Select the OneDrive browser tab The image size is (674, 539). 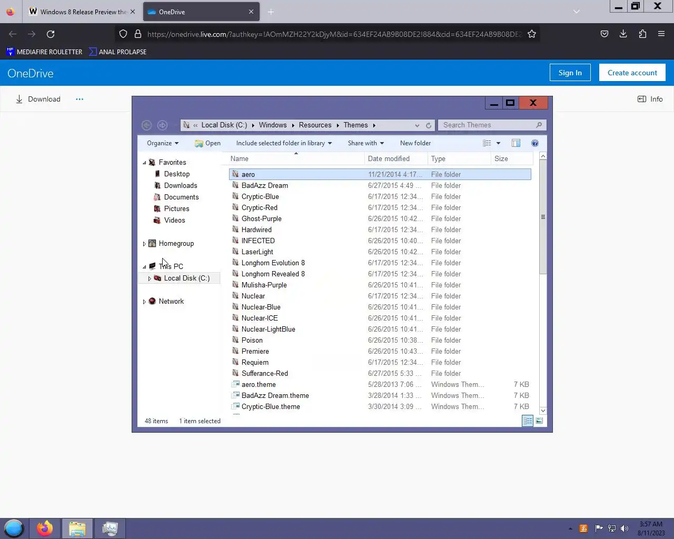tap(201, 12)
